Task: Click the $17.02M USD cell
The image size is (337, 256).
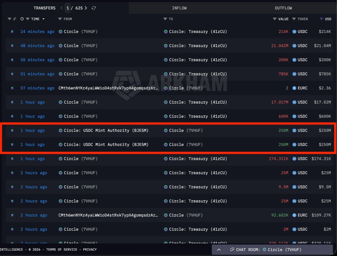Action: [x=322, y=102]
